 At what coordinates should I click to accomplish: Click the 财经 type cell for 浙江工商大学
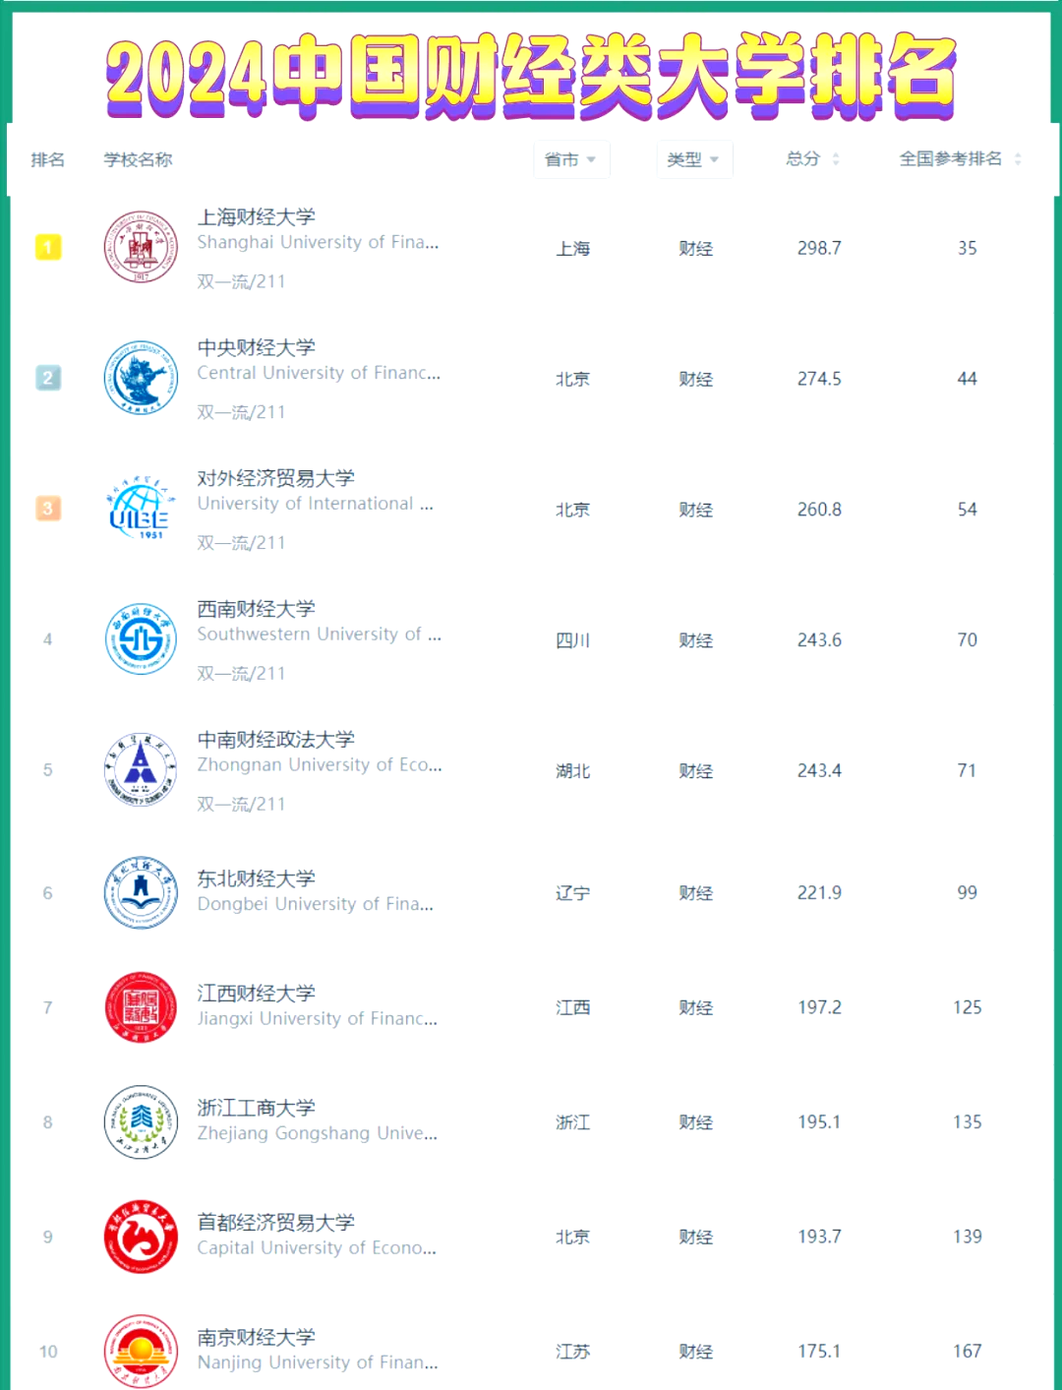[x=695, y=1122]
